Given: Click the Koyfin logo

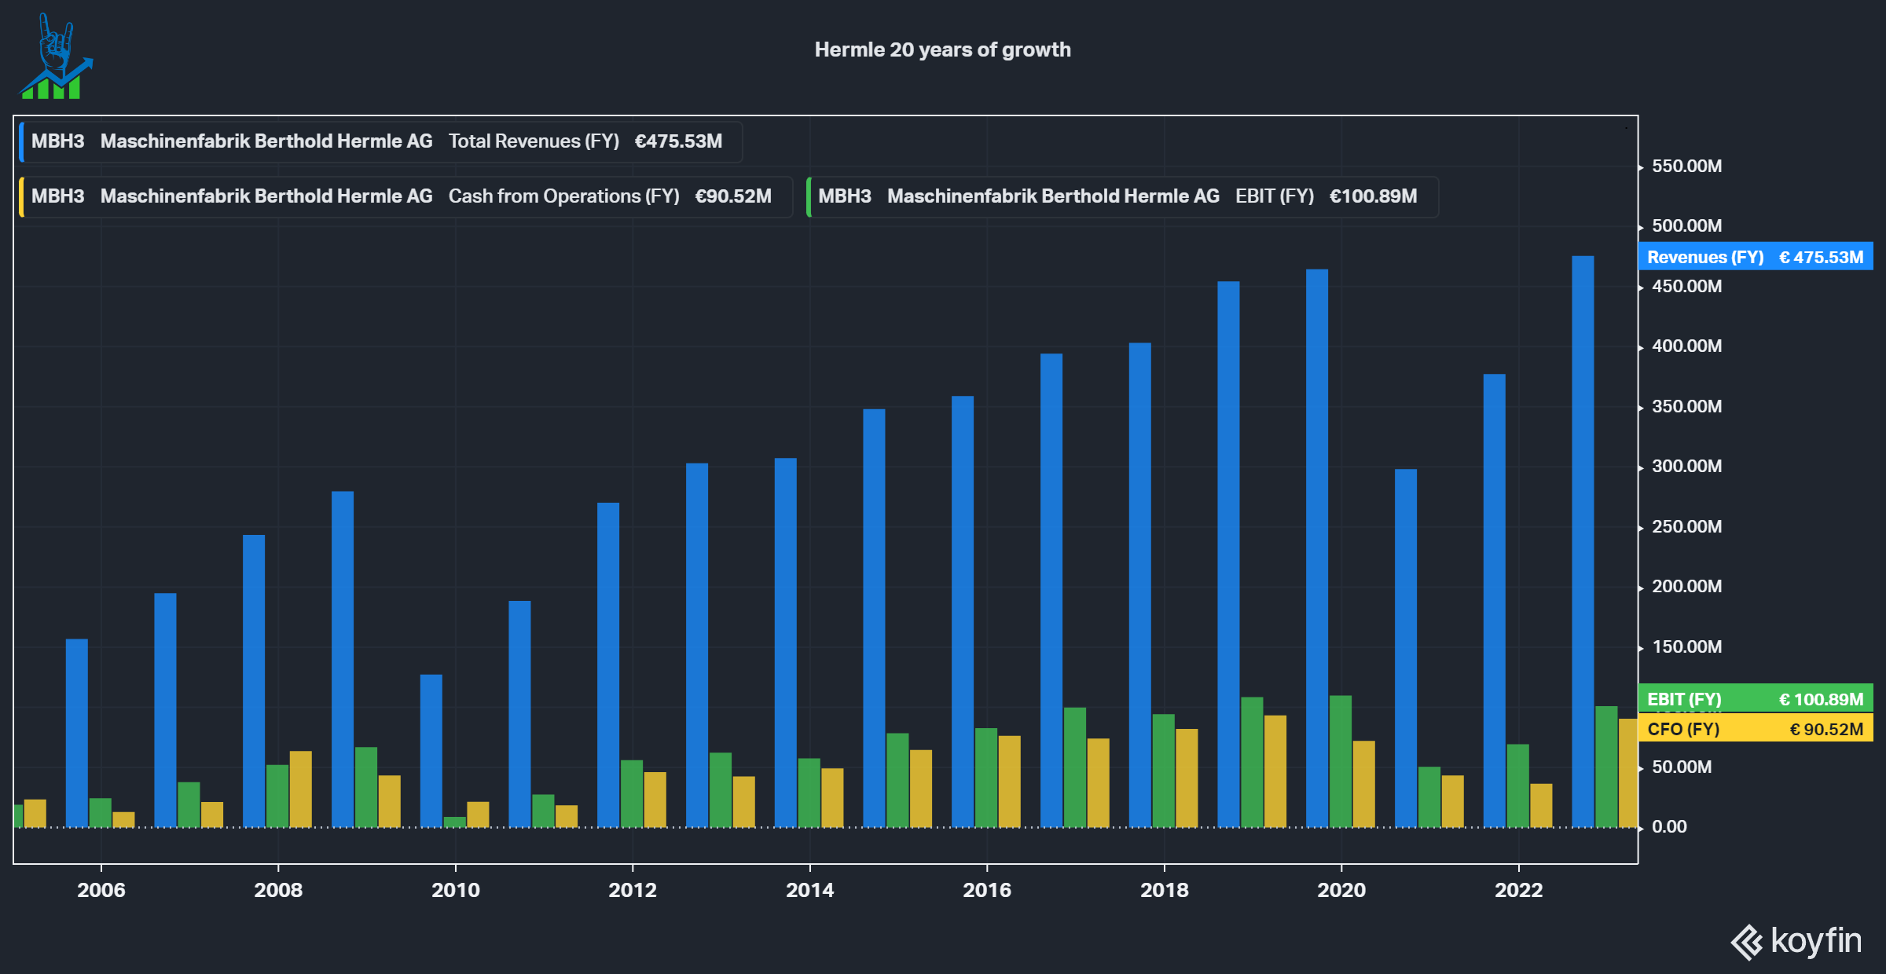Looking at the screenshot, I should click(1796, 941).
